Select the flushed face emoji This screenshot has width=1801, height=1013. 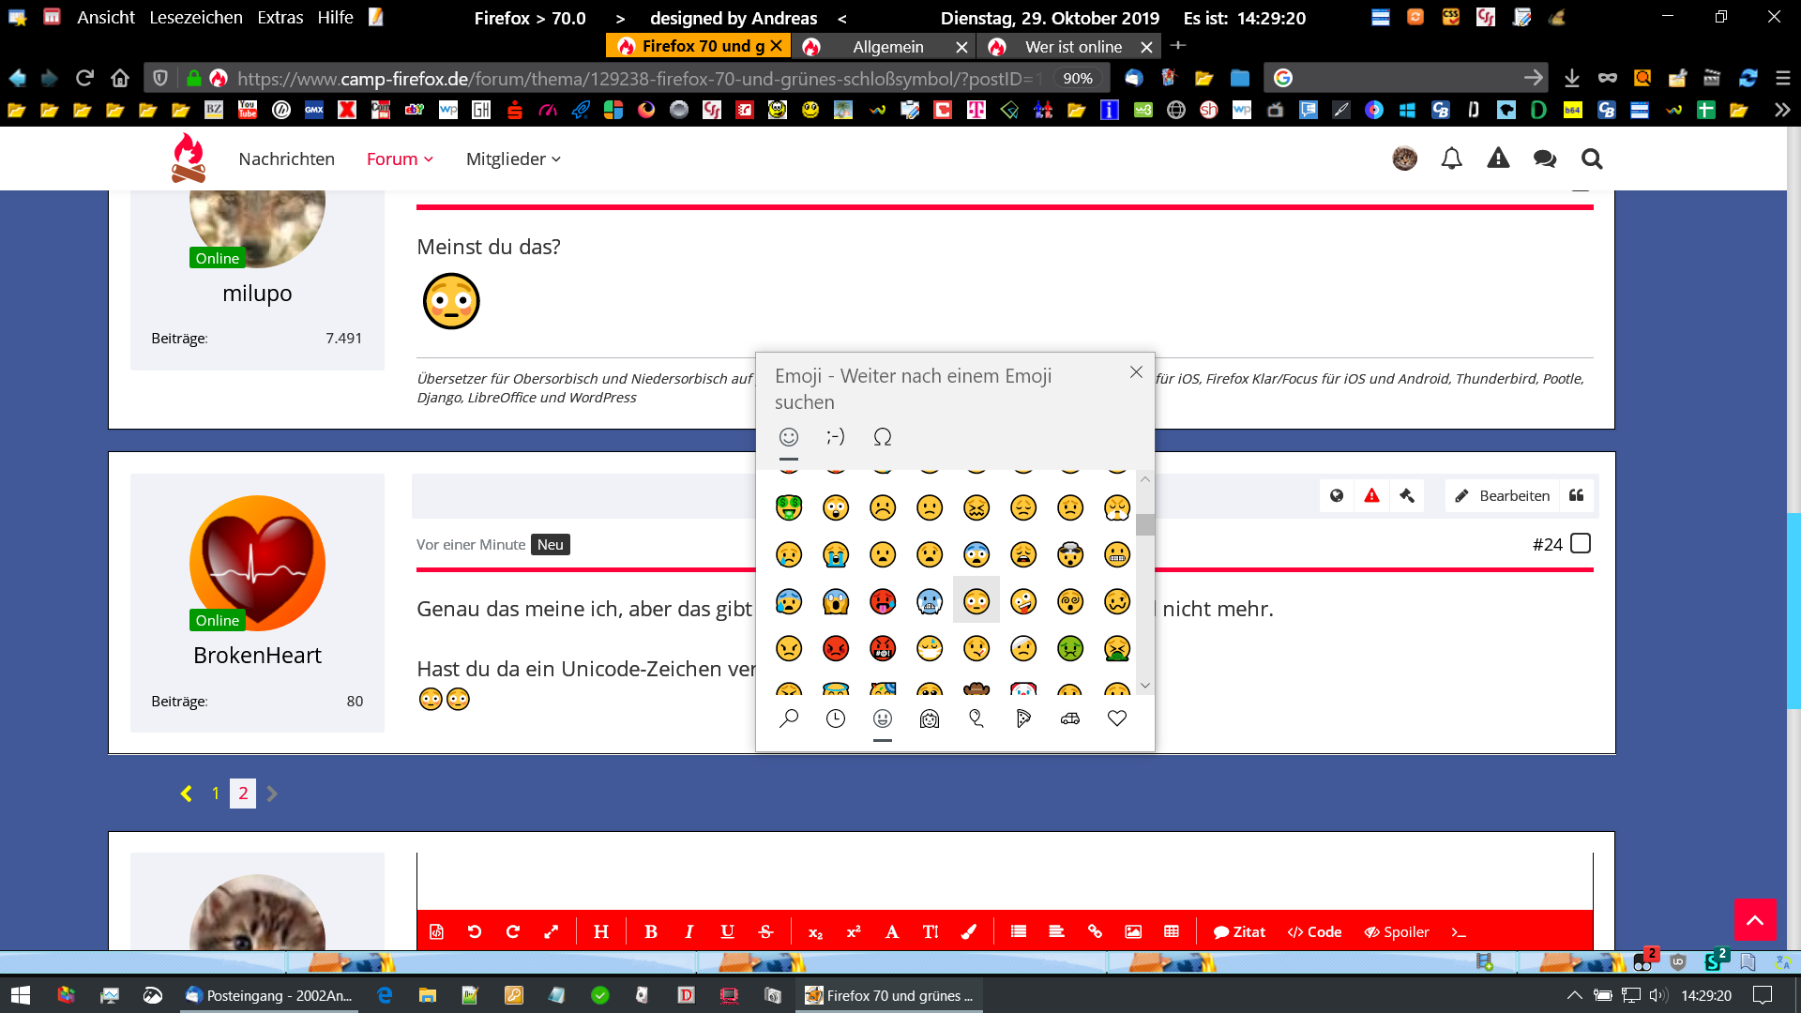click(x=976, y=601)
